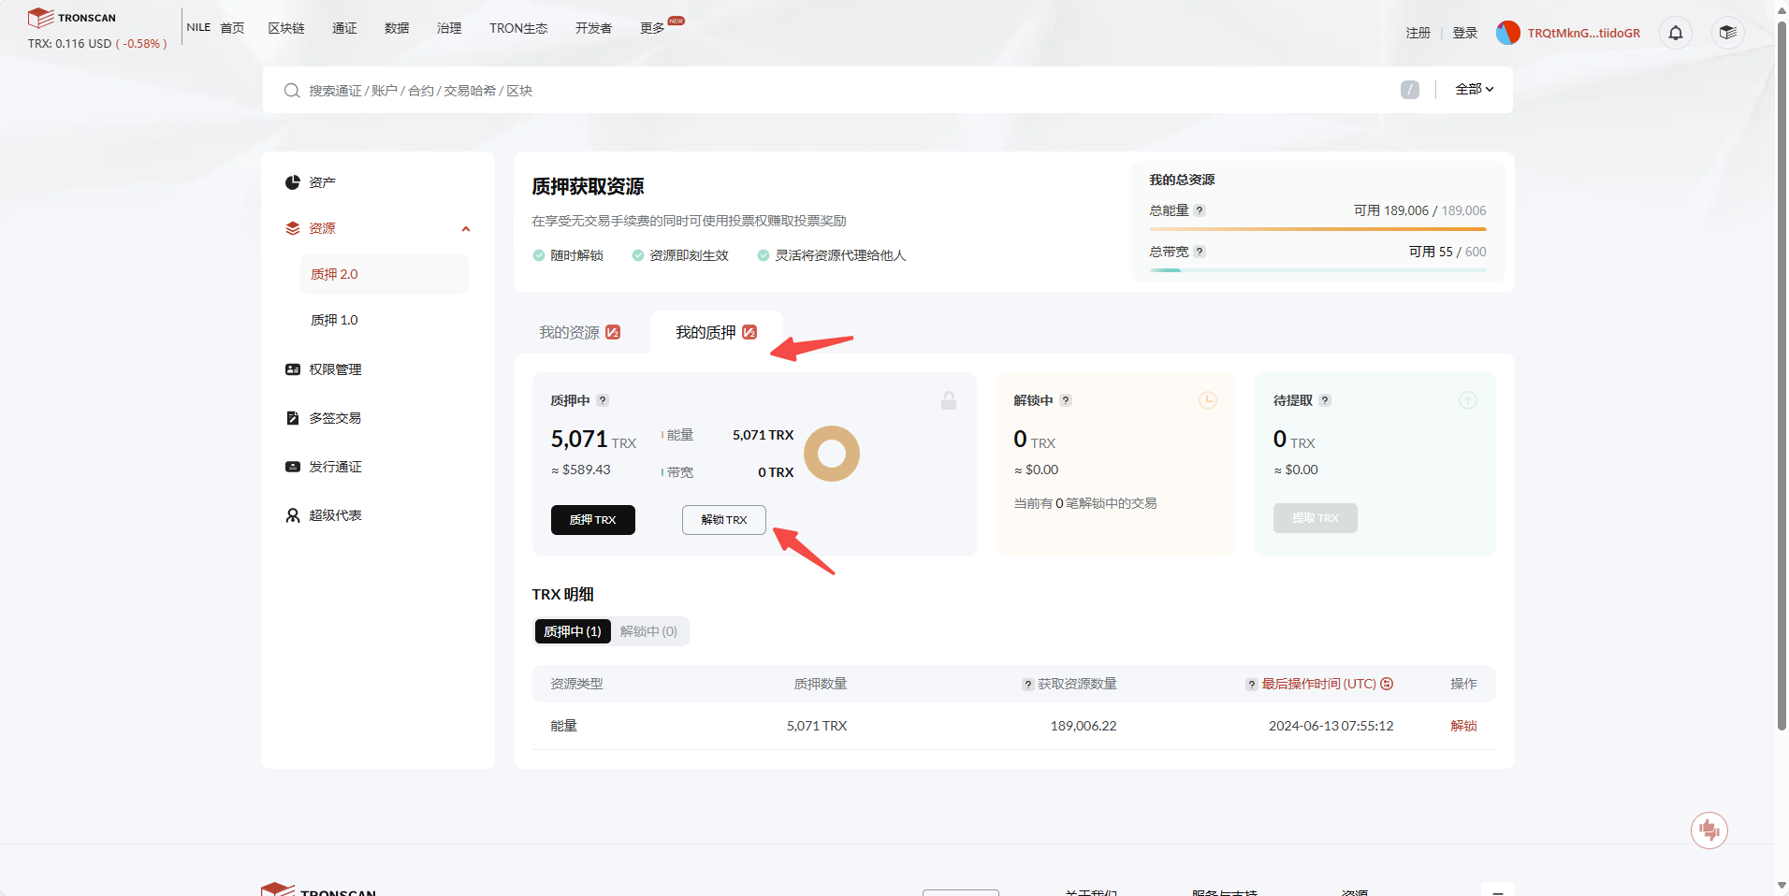This screenshot has height=896, width=1789.
Task: Toggle the UTC time format icon
Action: tap(1387, 684)
